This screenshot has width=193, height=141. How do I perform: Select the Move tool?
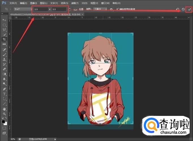pyautogui.click(x=4, y=20)
